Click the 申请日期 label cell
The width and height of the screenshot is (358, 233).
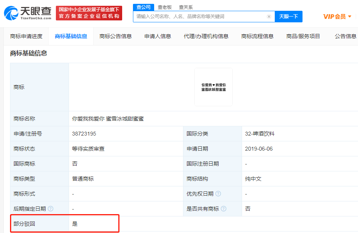[212, 149]
